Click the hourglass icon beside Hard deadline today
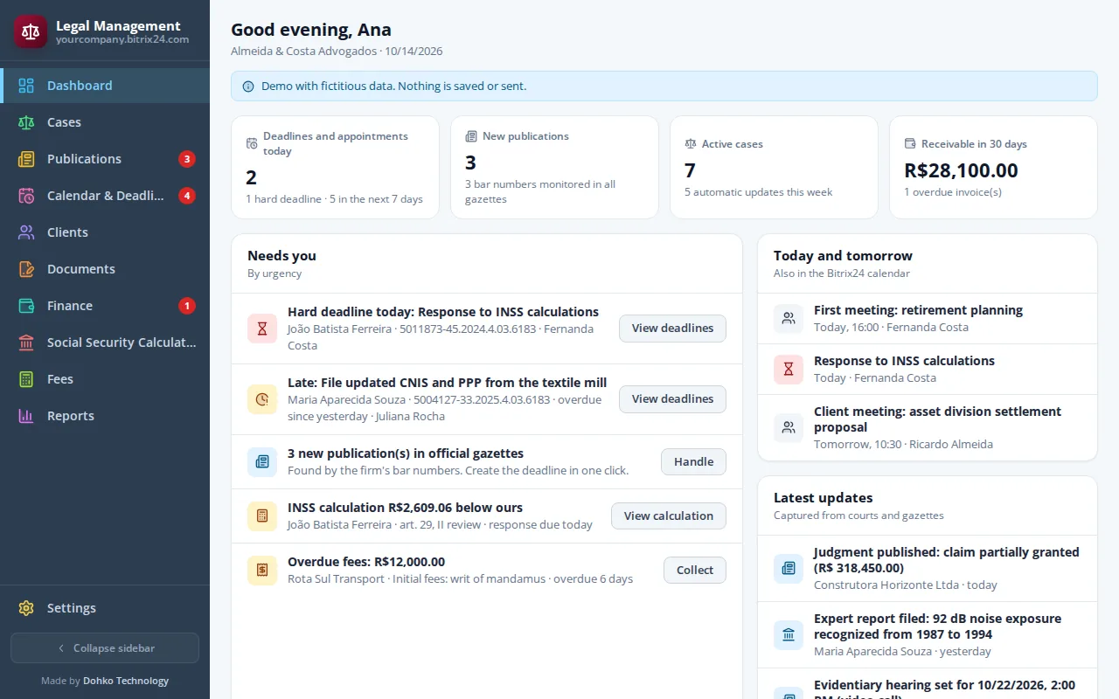The image size is (1119, 699). tap(262, 329)
